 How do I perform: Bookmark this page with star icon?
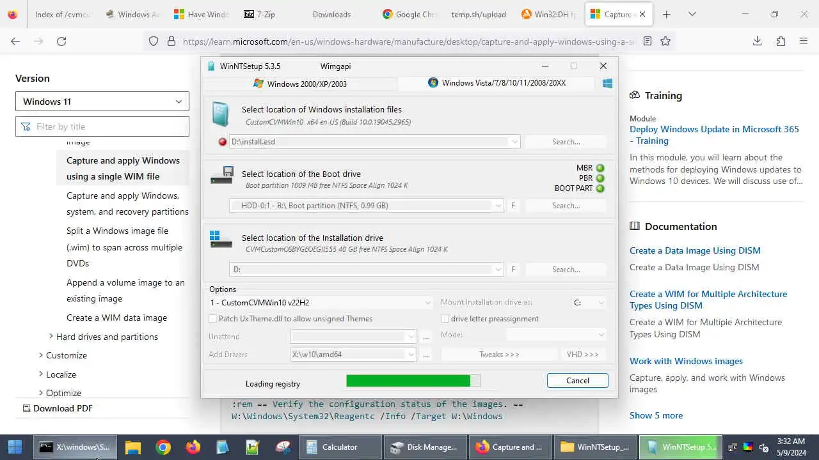coord(665,41)
